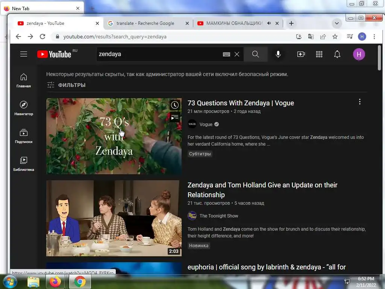This screenshot has height=289, width=385.
Task: Close the translate - Recherche Google tab
Action: click(187, 23)
